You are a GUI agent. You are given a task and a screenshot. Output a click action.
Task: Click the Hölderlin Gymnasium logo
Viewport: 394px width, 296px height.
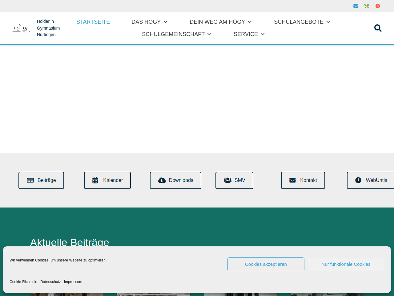pyautogui.click(x=21, y=28)
